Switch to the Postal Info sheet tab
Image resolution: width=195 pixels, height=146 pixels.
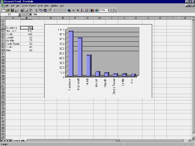pyautogui.click(x=19, y=140)
